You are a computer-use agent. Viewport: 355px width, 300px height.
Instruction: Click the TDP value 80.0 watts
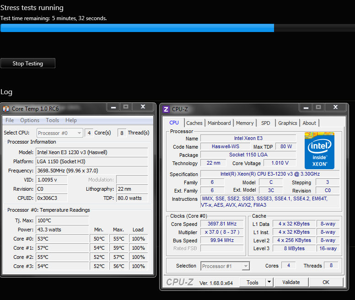pyautogui.click(x=132, y=198)
